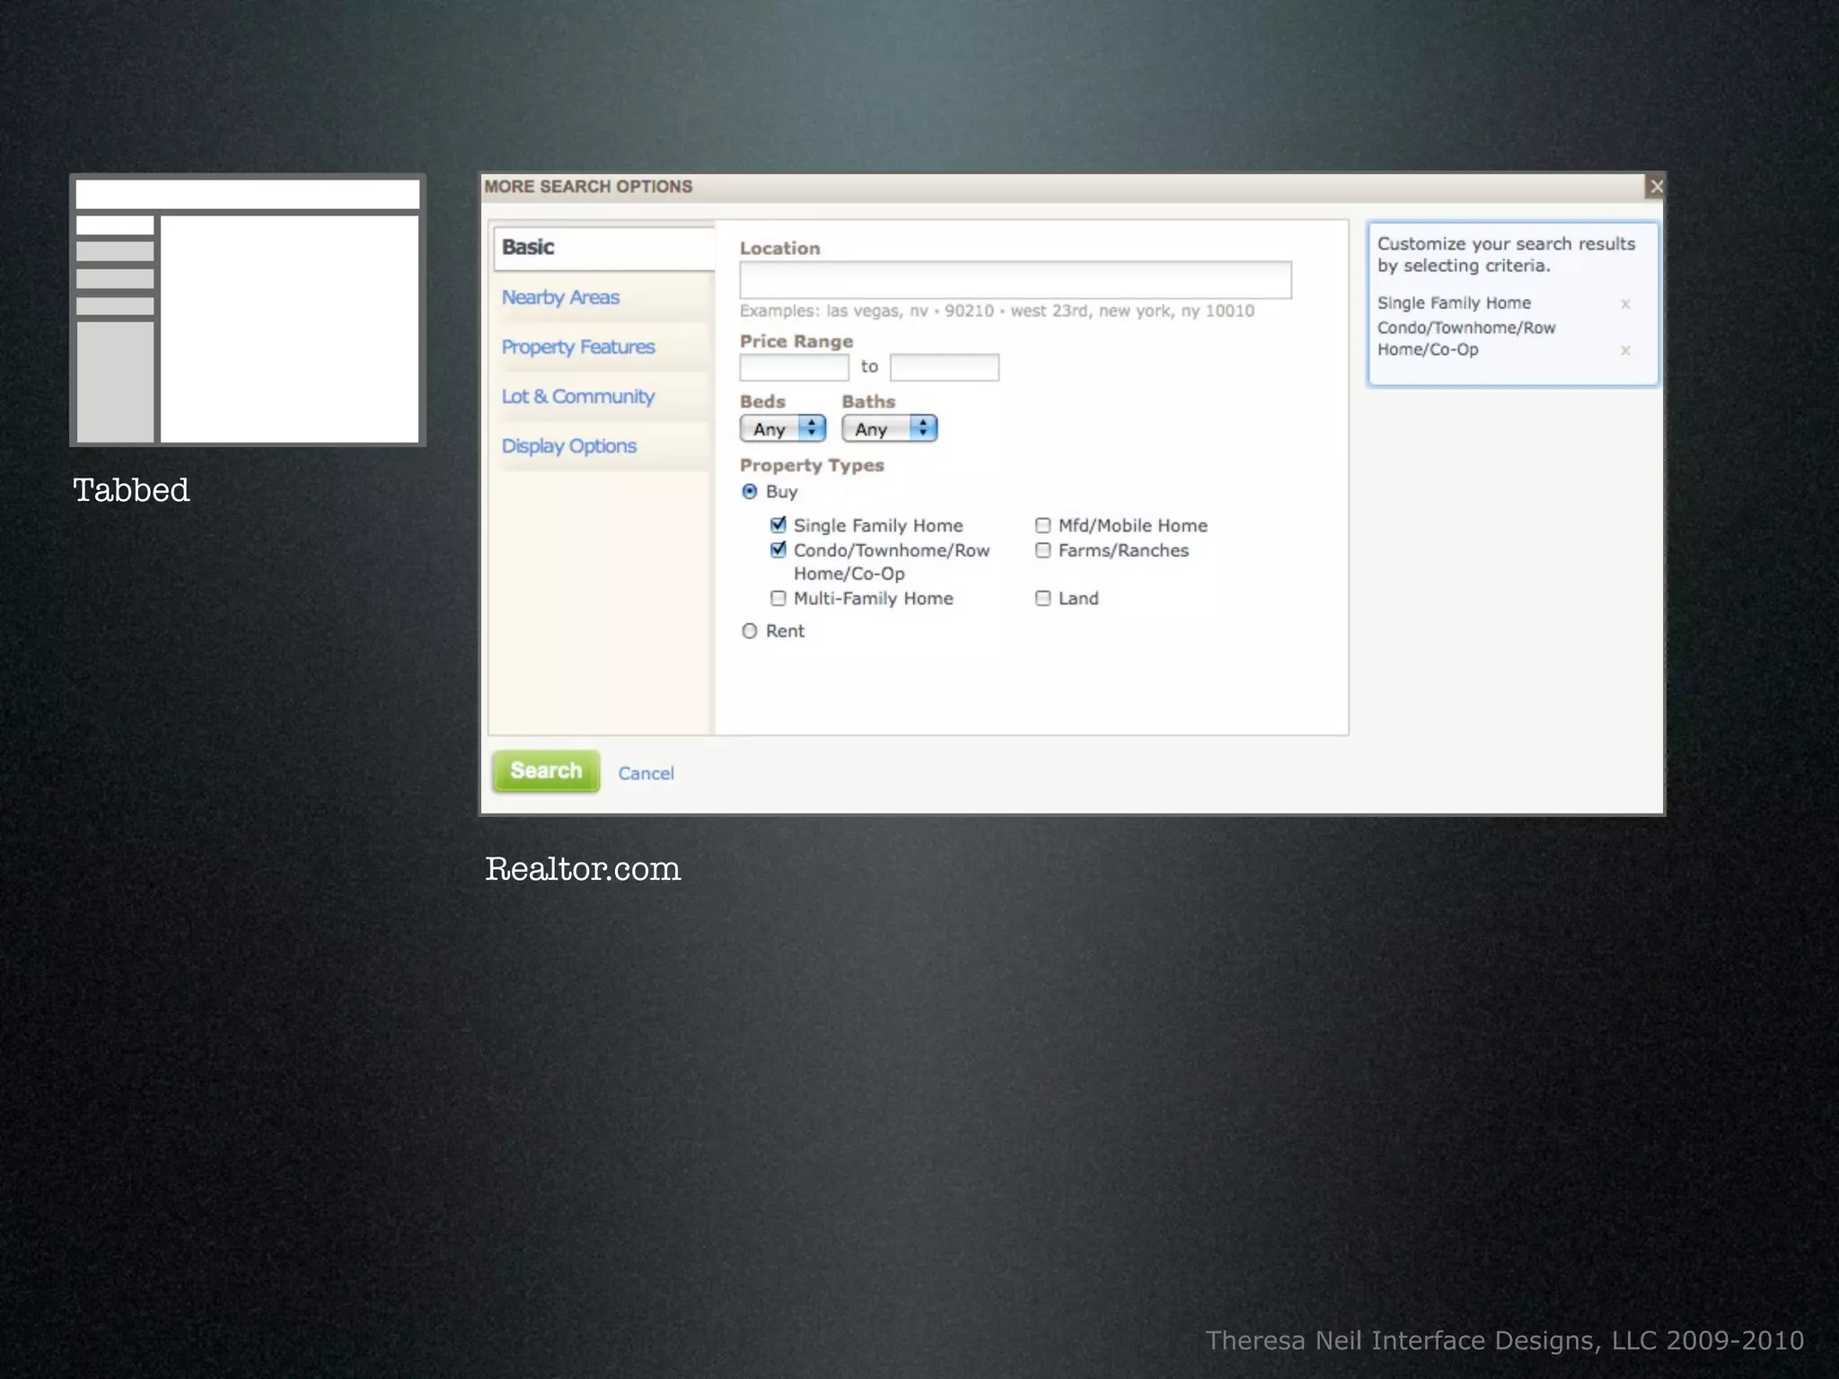1839x1379 pixels.
Task: Remove Condo/Townhome/Row Home criteria with x
Action: [x=1625, y=351]
